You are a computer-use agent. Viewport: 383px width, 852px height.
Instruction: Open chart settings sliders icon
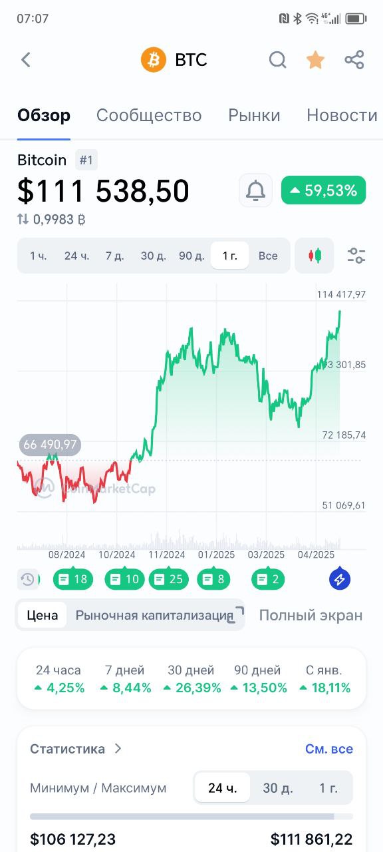356,256
